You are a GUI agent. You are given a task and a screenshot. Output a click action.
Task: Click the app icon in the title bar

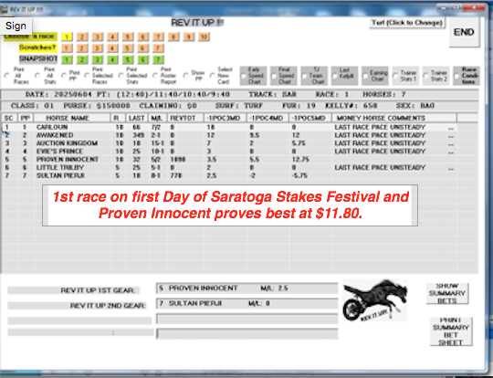4,9
